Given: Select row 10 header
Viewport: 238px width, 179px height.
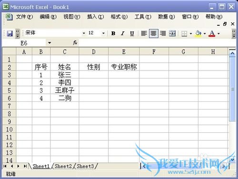Looking at the screenshot, I should click(x=9, y=129).
